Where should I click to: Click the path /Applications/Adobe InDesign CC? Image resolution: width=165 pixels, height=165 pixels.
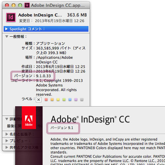[54, 60]
